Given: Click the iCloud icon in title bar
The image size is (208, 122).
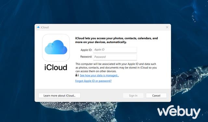Looking at the screenshot, I should (x=38, y=27).
